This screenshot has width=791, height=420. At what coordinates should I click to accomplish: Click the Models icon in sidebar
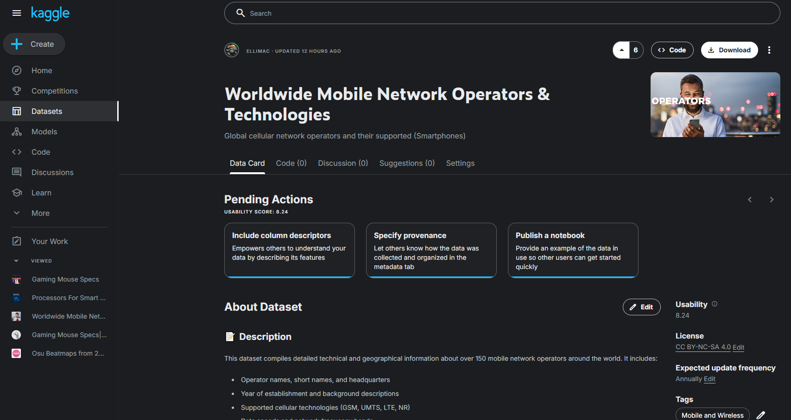pos(17,132)
